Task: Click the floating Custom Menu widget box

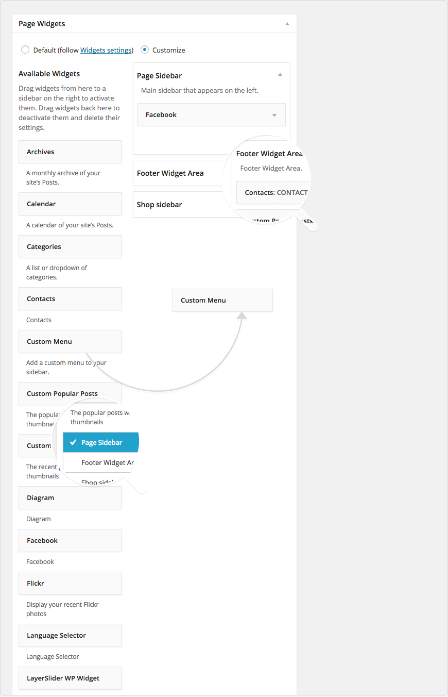Action: 222,301
